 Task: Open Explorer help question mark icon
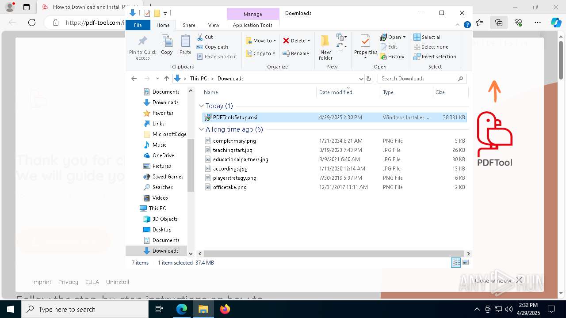[x=467, y=25]
